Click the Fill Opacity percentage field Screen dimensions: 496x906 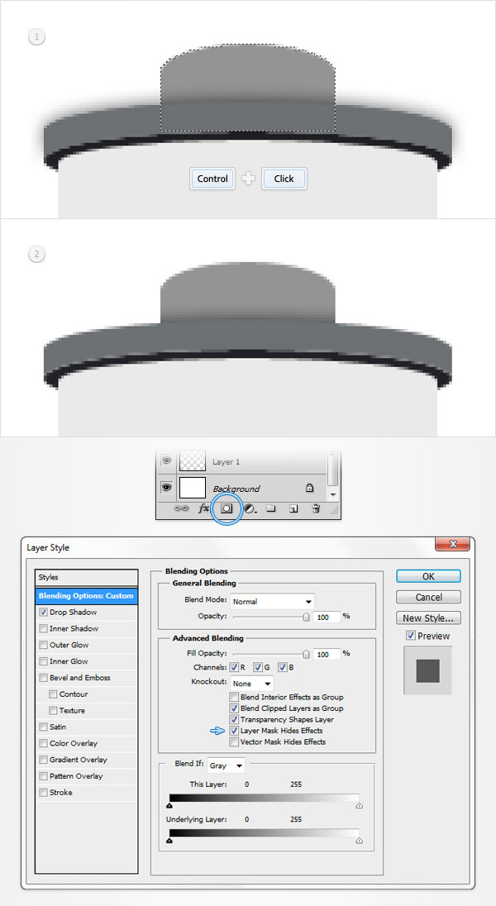(327, 654)
